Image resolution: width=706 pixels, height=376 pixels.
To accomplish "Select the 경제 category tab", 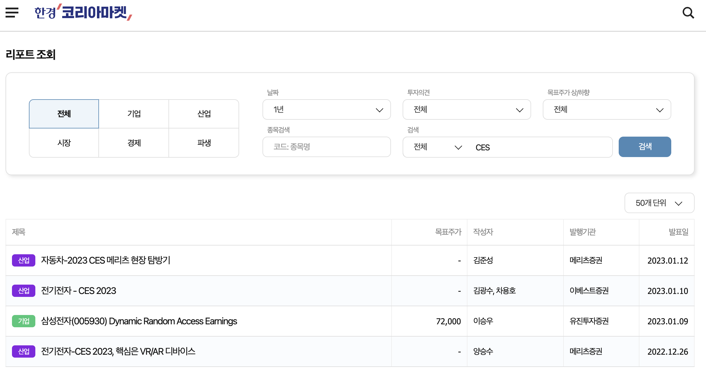I will coord(134,143).
